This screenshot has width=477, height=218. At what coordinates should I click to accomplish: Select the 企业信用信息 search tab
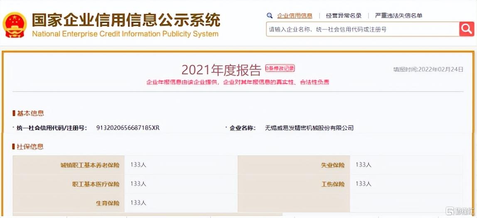pyautogui.click(x=295, y=16)
